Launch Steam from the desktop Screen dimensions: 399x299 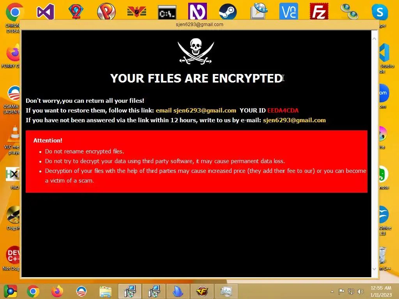tap(228, 11)
